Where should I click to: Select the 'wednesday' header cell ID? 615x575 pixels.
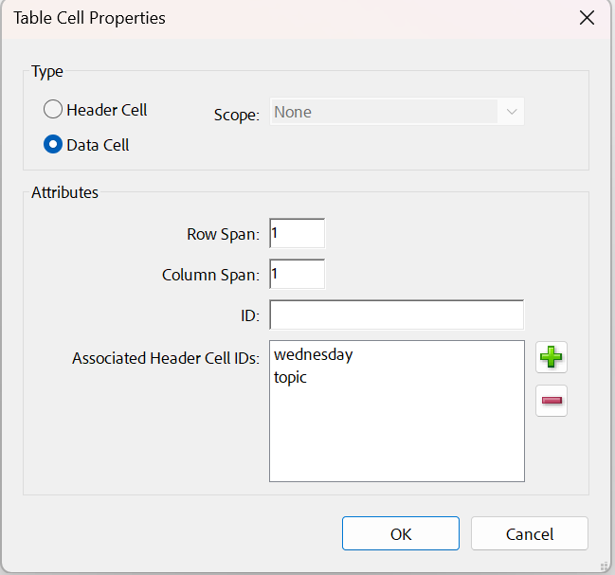pyautogui.click(x=313, y=354)
